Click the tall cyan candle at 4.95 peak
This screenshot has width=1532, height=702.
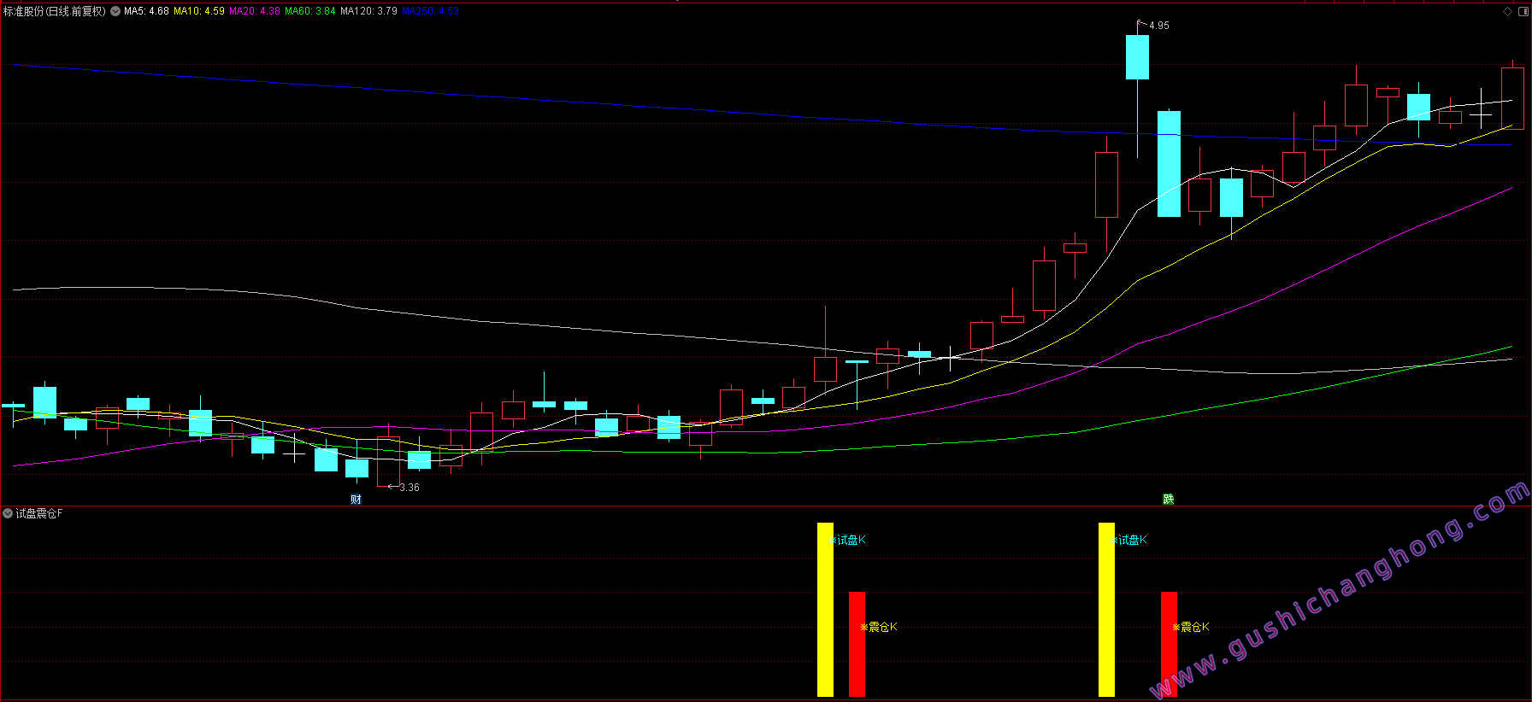point(1137,57)
